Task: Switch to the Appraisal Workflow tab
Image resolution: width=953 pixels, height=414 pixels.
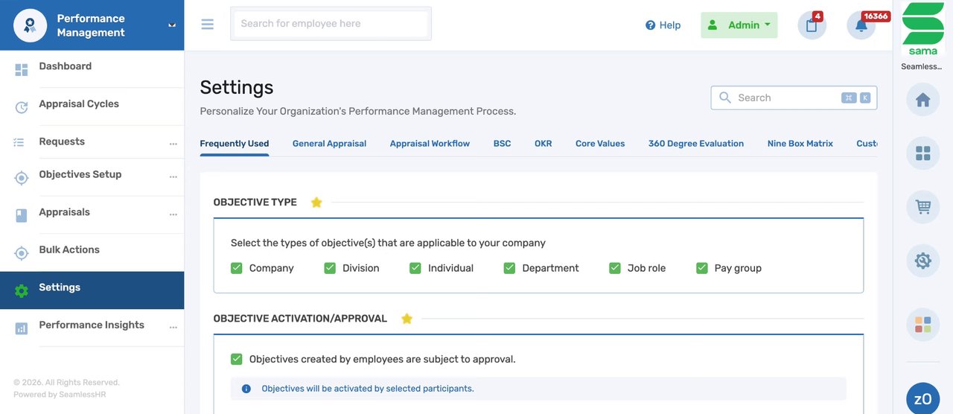Action: [430, 144]
